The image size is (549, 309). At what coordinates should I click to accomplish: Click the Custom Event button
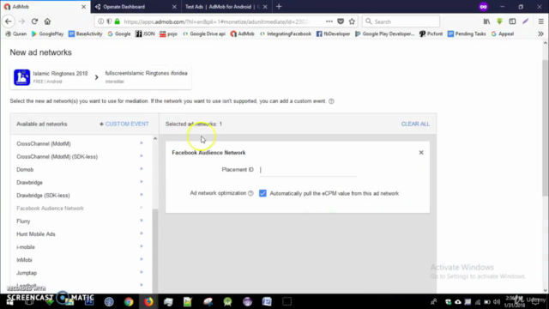point(124,124)
